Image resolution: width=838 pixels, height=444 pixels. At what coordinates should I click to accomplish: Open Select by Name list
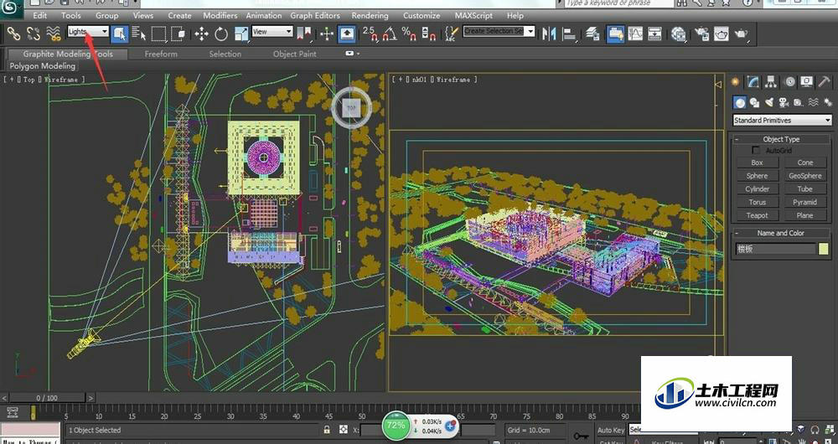[139, 34]
